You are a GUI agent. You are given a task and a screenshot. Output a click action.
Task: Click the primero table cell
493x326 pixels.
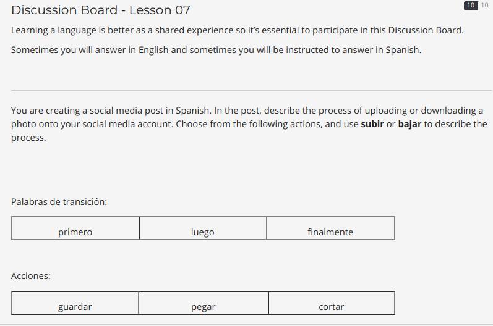pos(75,228)
